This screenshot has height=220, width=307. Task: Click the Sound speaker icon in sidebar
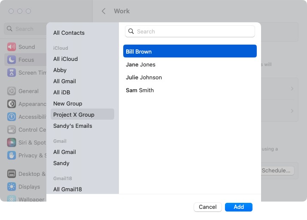12,47
